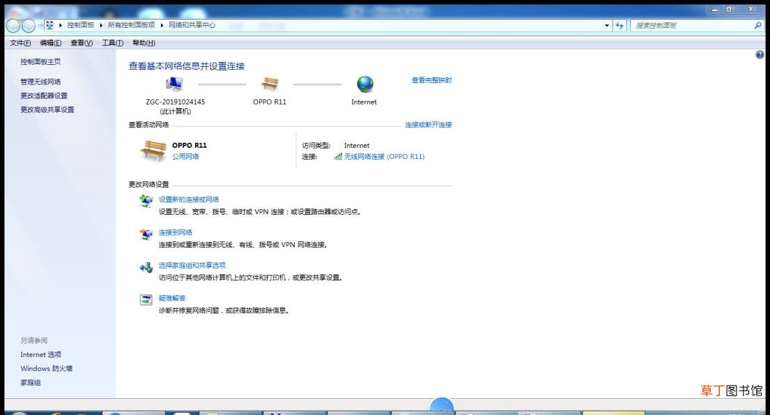Click the Internet label under globe
Viewport: 770px width, 415px height.
click(x=364, y=102)
